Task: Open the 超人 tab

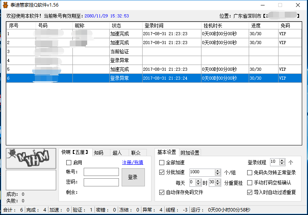Action: (117, 153)
